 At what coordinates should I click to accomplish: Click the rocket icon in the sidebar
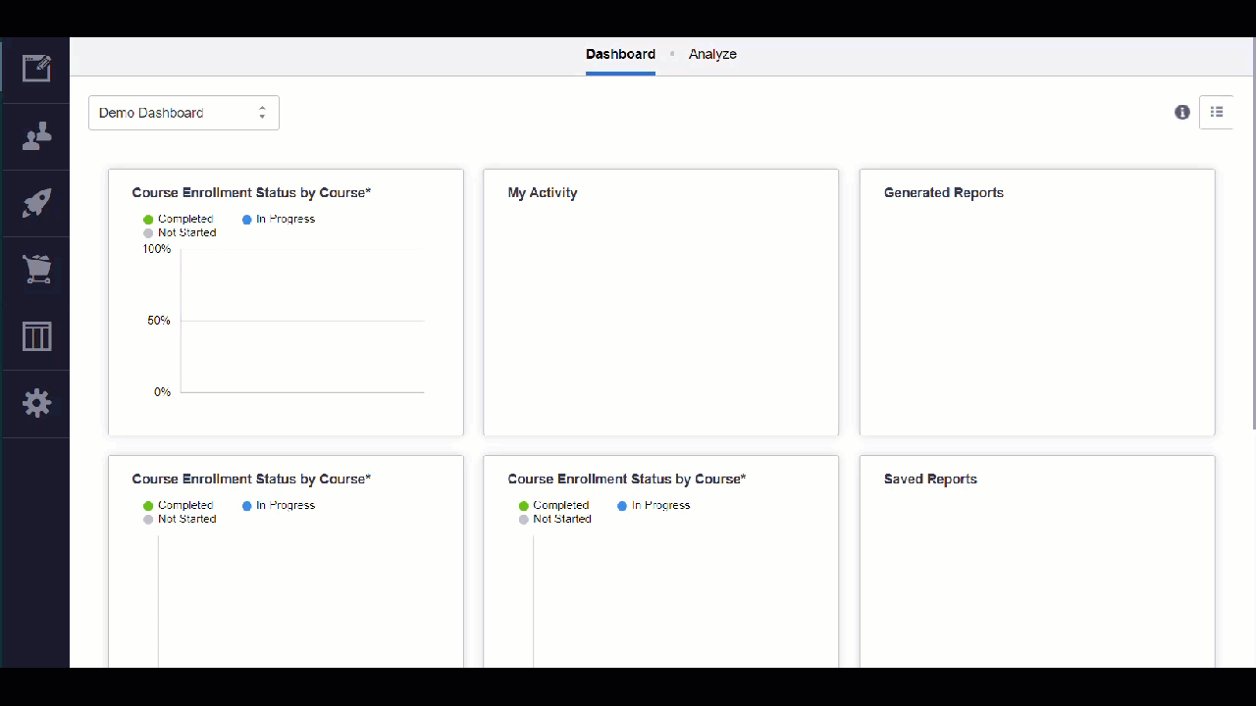coord(36,203)
